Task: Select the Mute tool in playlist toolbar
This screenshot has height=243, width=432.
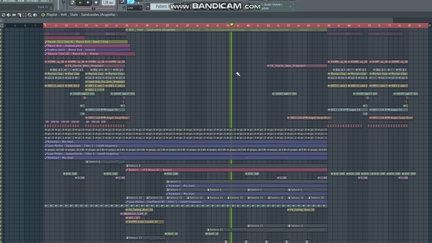Action: click(x=8, y=15)
